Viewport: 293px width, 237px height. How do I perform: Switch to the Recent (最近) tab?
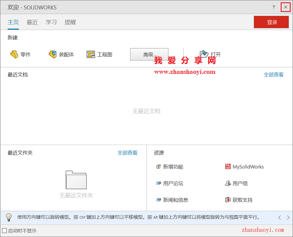coord(32,22)
